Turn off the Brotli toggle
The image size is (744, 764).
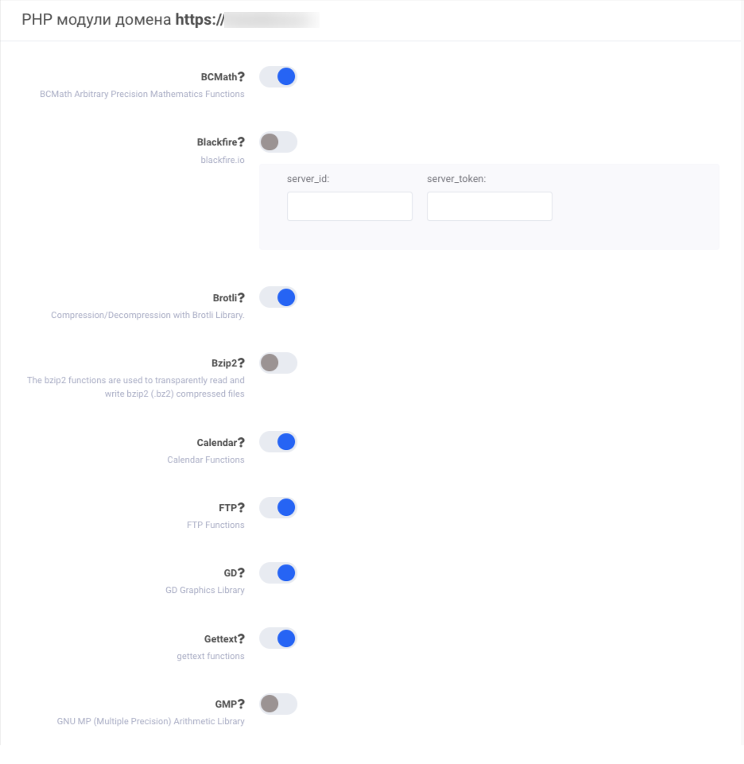[278, 297]
